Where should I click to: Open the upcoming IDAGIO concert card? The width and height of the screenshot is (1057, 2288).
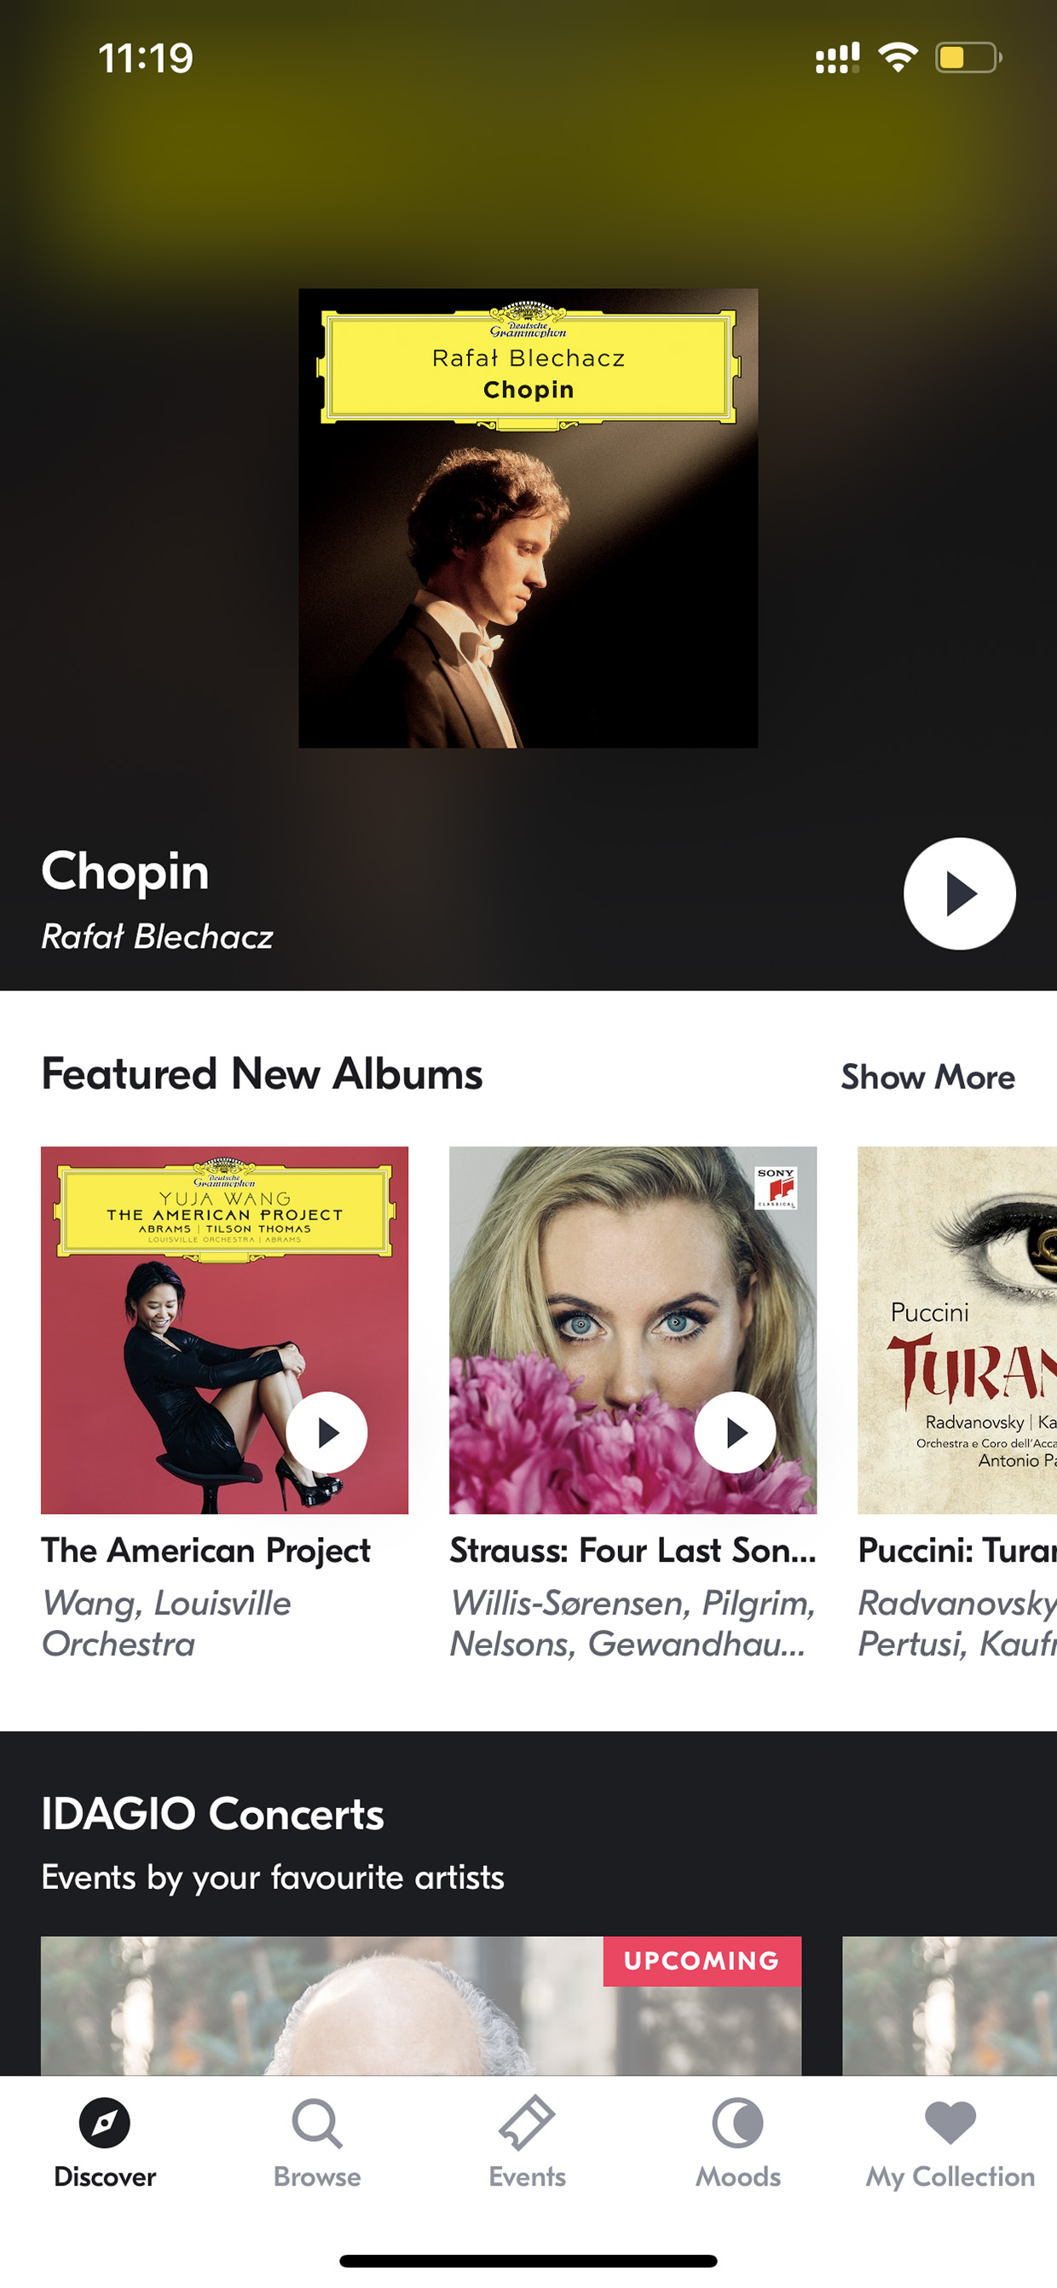pyautogui.click(x=421, y=2006)
